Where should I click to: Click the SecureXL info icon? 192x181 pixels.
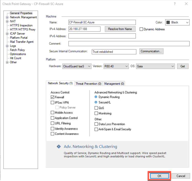pos(96,102)
